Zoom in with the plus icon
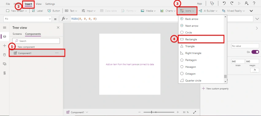 pos(177,112)
